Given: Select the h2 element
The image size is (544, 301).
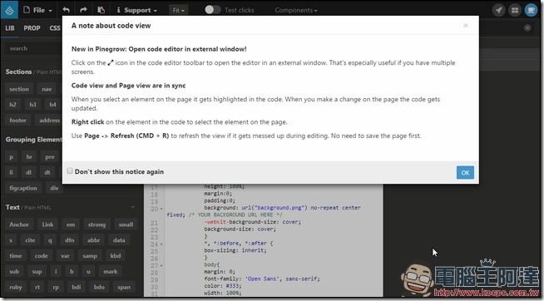Looking at the screenshot, I should tap(12, 105).
